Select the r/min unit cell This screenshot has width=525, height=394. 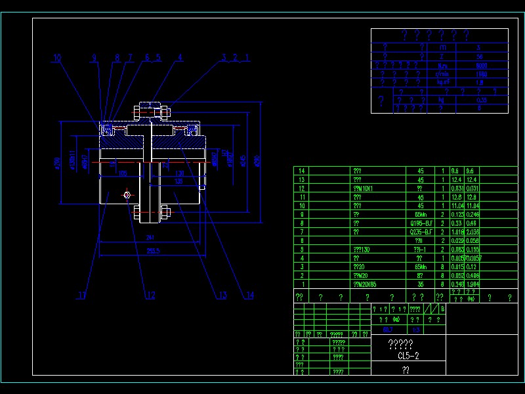tap(442, 74)
